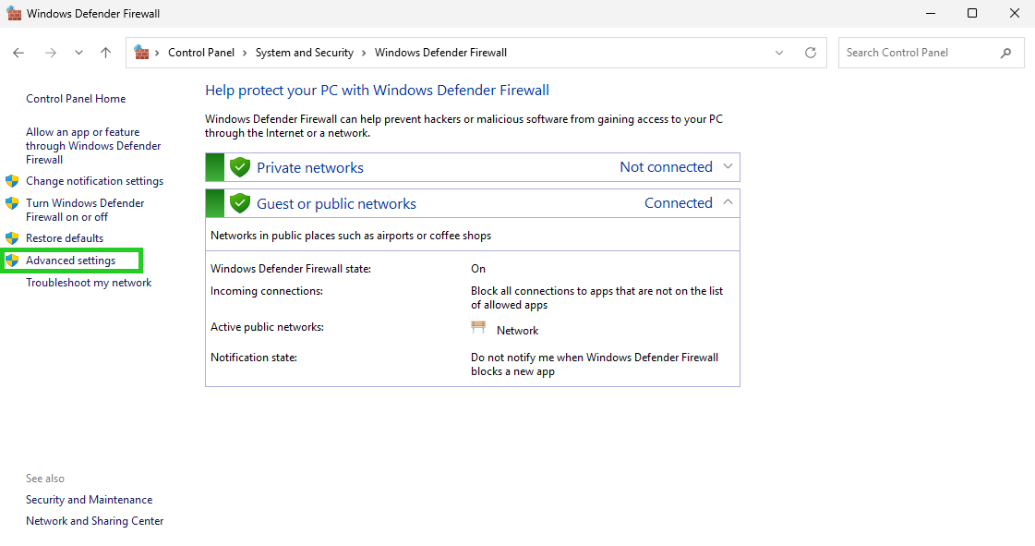Click the Network icon under Active public networks
This screenshot has height=546, width=1035.
point(478,326)
